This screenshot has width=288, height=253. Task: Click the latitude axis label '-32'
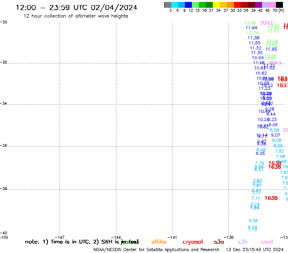click(x=4, y=62)
